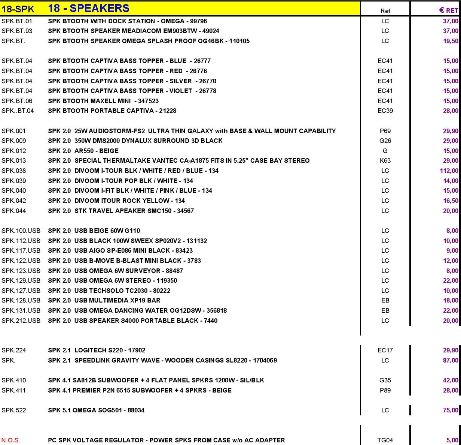Click 'SPK 4.1 PREMIER P2N 6515 SUBWOOFER + 4 SPKRS - BEIGE'
This screenshot has height=445, width=461.
(140, 390)
